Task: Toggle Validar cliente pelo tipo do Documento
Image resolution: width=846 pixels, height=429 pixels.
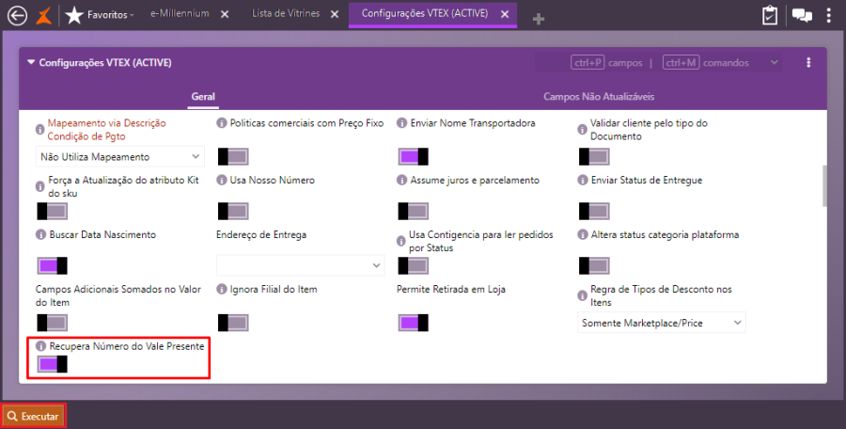Action: click(x=594, y=157)
